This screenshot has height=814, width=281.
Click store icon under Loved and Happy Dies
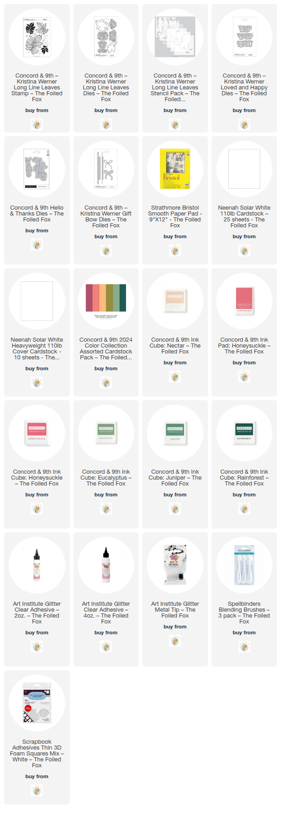click(x=244, y=124)
